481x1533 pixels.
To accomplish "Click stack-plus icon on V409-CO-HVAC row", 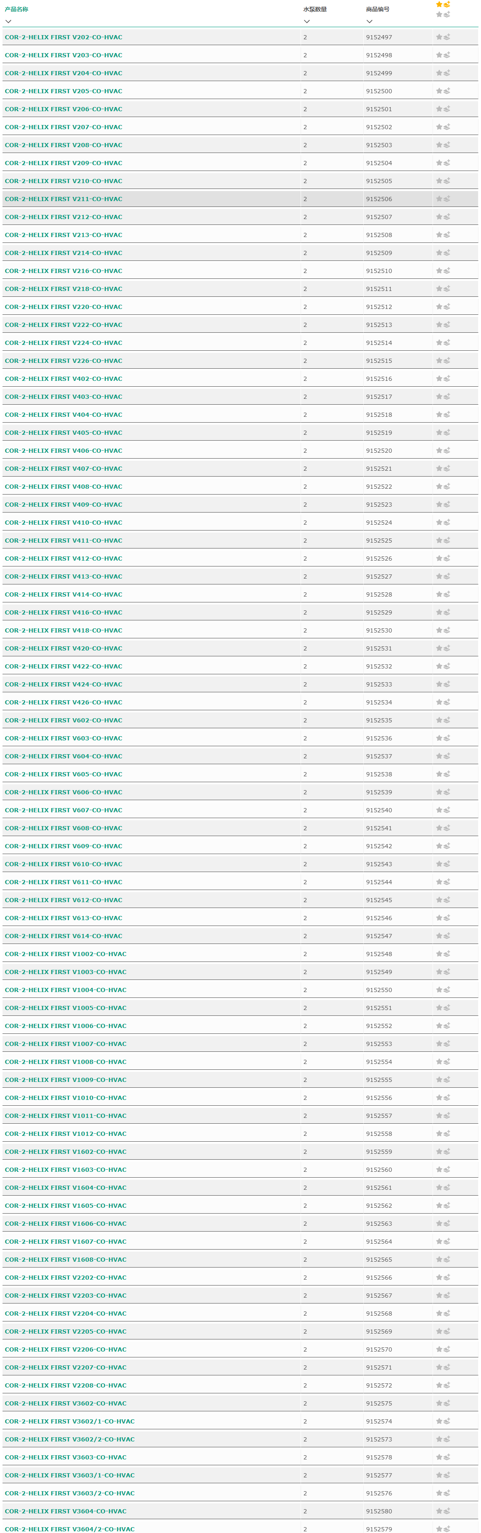I will tap(447, 504).
